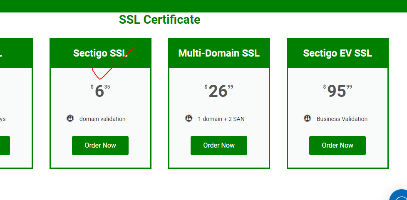Click the $26.99 price

pyautogui.click(x=219, y=91)
